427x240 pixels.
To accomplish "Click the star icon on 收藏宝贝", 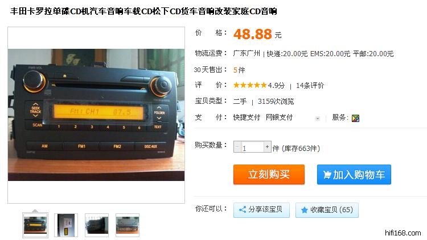I will [x=305, y=210].
